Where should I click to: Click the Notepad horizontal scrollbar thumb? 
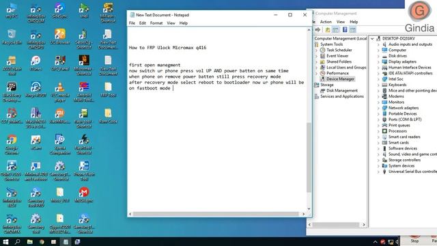[216, 214]
